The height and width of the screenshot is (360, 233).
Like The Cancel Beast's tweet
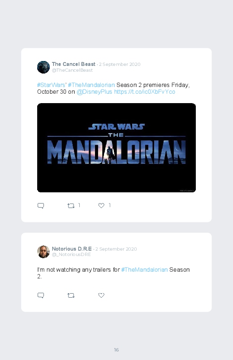[x=101, y=205]
